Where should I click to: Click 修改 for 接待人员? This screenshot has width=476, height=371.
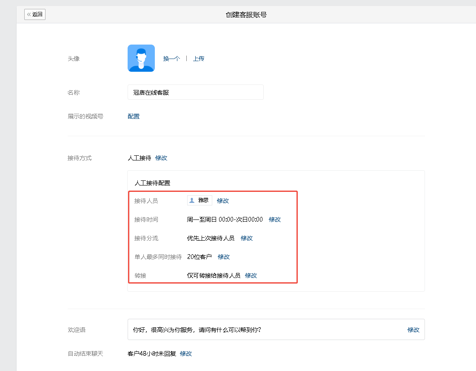[223, 201]
